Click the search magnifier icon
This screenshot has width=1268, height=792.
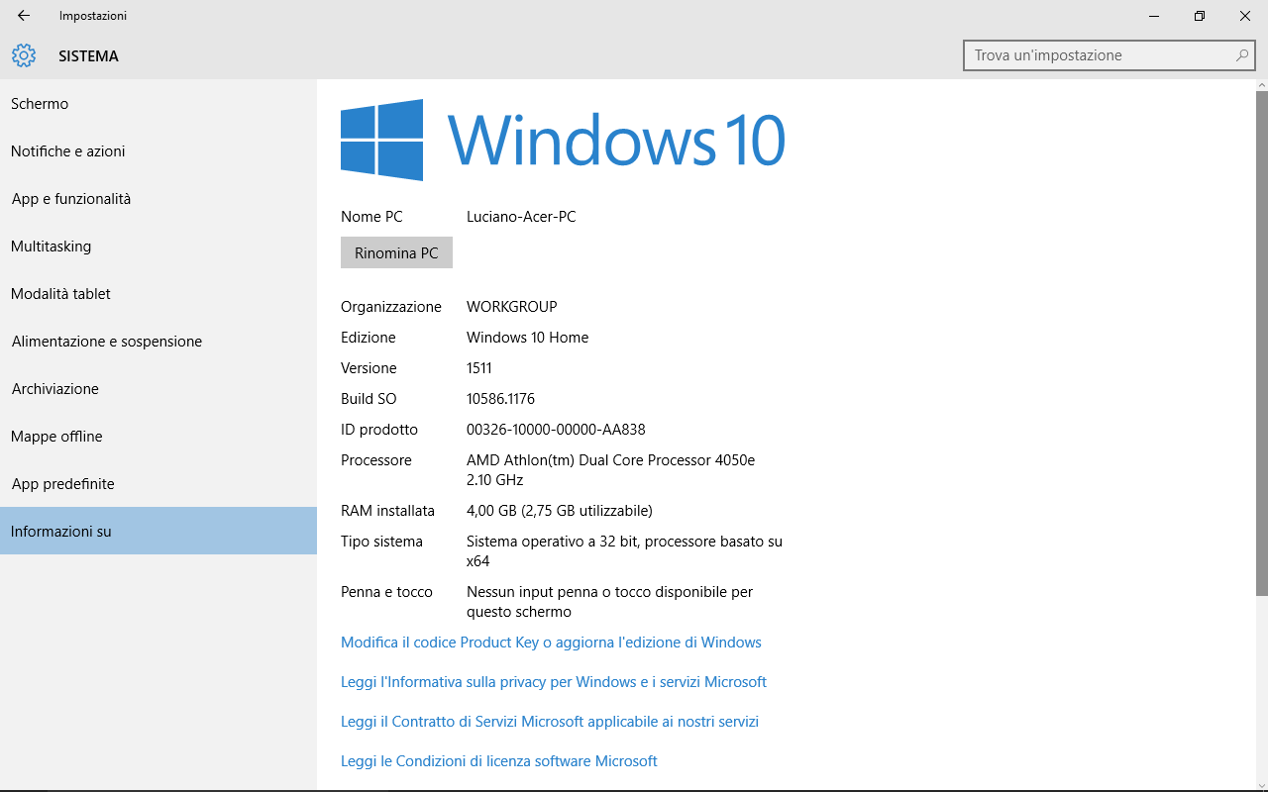1241,55
